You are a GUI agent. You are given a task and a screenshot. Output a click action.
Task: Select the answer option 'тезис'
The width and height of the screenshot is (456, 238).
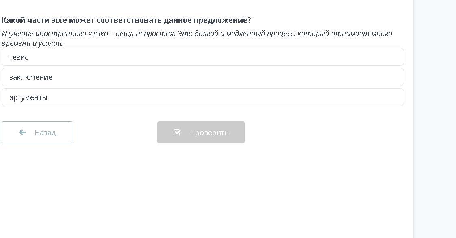point(19,57)
